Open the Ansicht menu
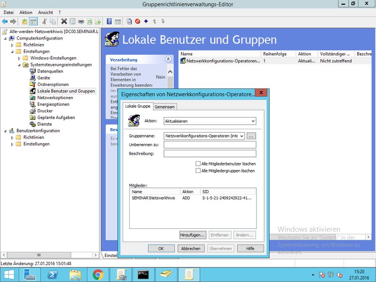The image size is (376, 282). (46, 12)
